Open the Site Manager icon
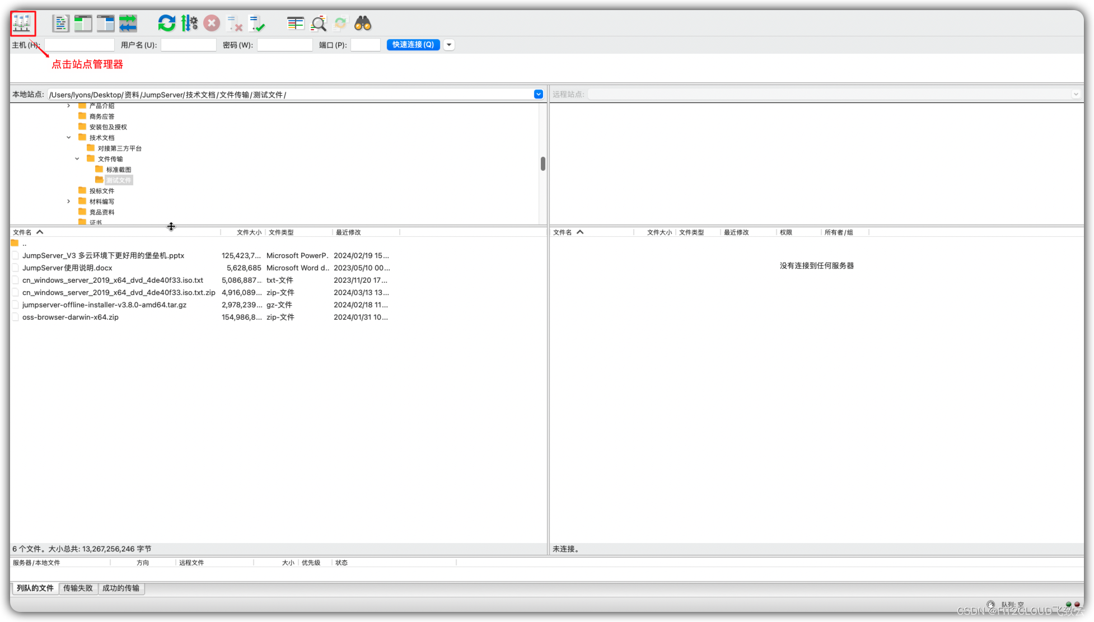This screenshot has height=622, width=1094. coord(22,24)
